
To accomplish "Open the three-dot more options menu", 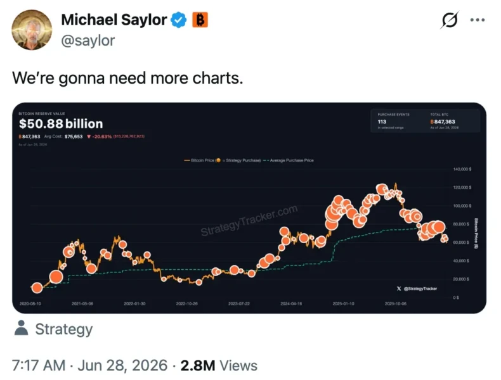I will click(x=478, y=20).
